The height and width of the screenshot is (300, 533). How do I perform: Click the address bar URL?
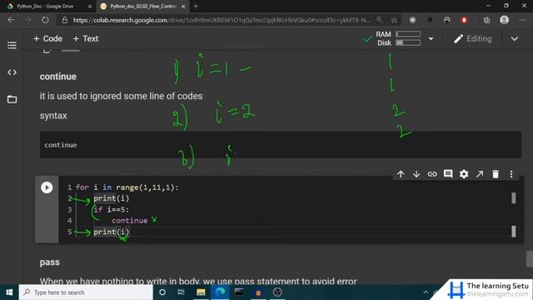click(222, 20)
